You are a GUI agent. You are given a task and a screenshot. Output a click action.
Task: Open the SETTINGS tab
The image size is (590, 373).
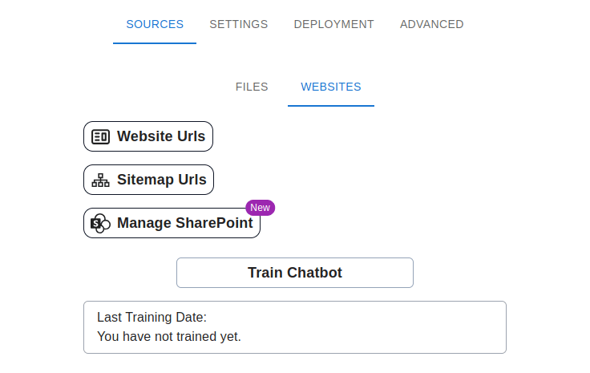[x=239, y=24]
